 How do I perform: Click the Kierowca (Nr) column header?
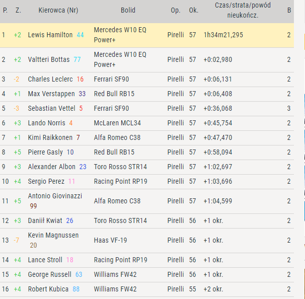tap(58, 10)
